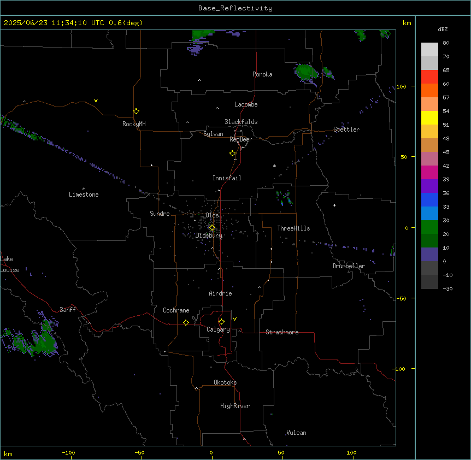Select the HighRiver label
The width and height of the screenshot is (471, 460).
pyautogui.click(x=235, y=406)
